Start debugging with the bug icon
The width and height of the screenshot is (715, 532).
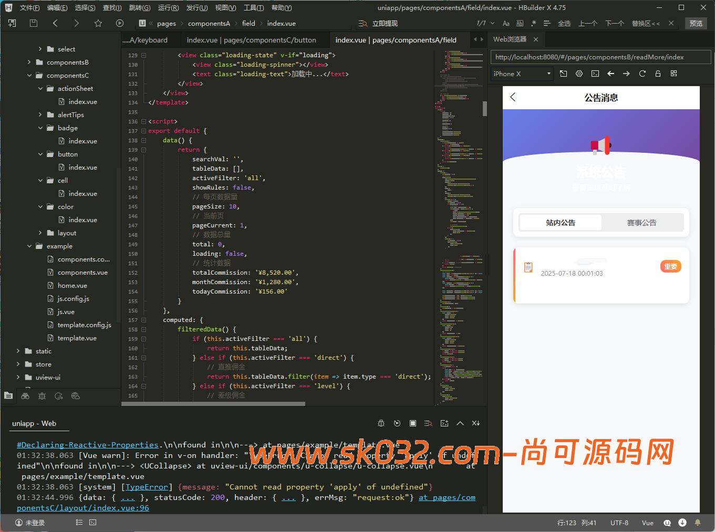[381, 423]
